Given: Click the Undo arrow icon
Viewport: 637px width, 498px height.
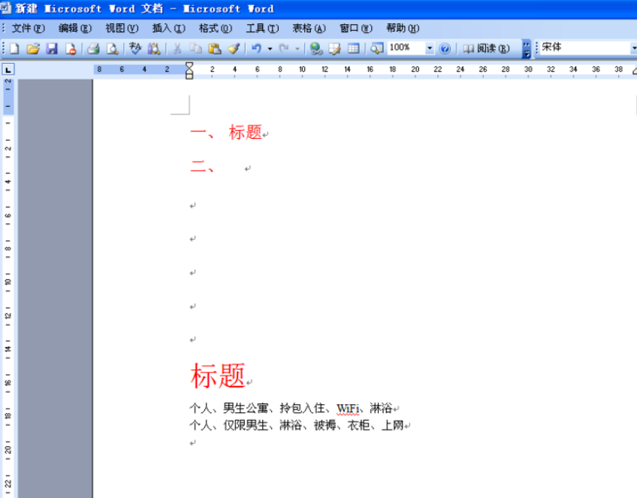Looking at the screenshot, I should pos(256,49).
